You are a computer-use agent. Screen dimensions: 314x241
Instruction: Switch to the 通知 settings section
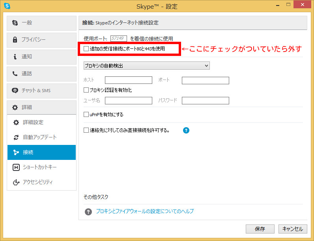point(42,57)
